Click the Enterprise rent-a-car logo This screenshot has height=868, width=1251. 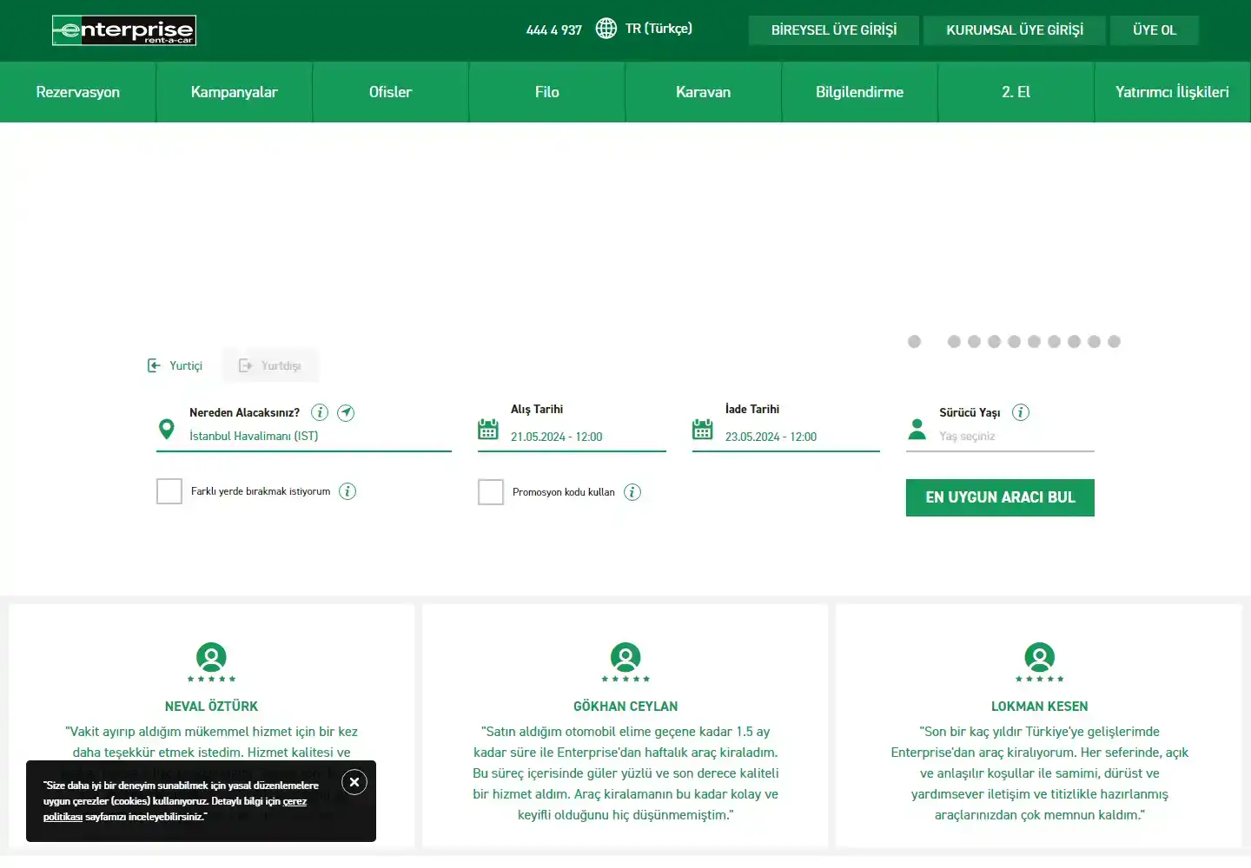124,30
